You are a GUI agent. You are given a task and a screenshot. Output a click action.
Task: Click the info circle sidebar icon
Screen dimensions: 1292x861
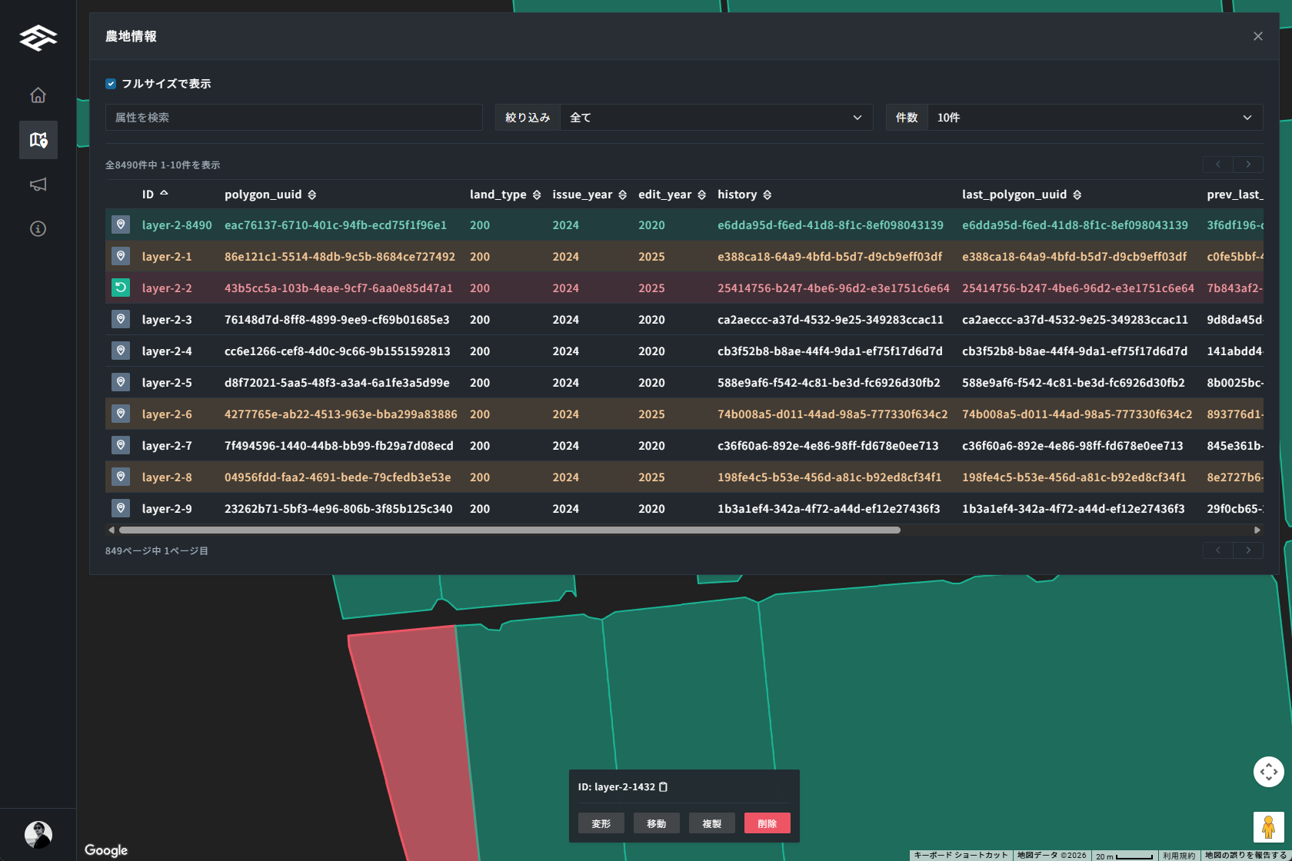pos(38,229)
